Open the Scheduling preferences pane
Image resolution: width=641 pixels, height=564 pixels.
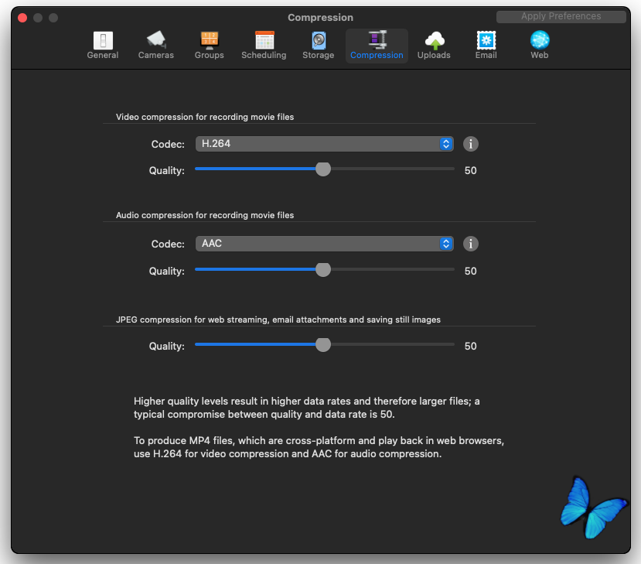264,46
